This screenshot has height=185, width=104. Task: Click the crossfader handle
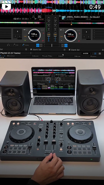click(x=52, y=45)
